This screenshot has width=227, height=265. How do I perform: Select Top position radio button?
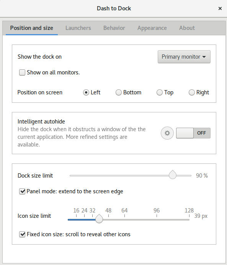pyautogui.click(x=160, y=92)
